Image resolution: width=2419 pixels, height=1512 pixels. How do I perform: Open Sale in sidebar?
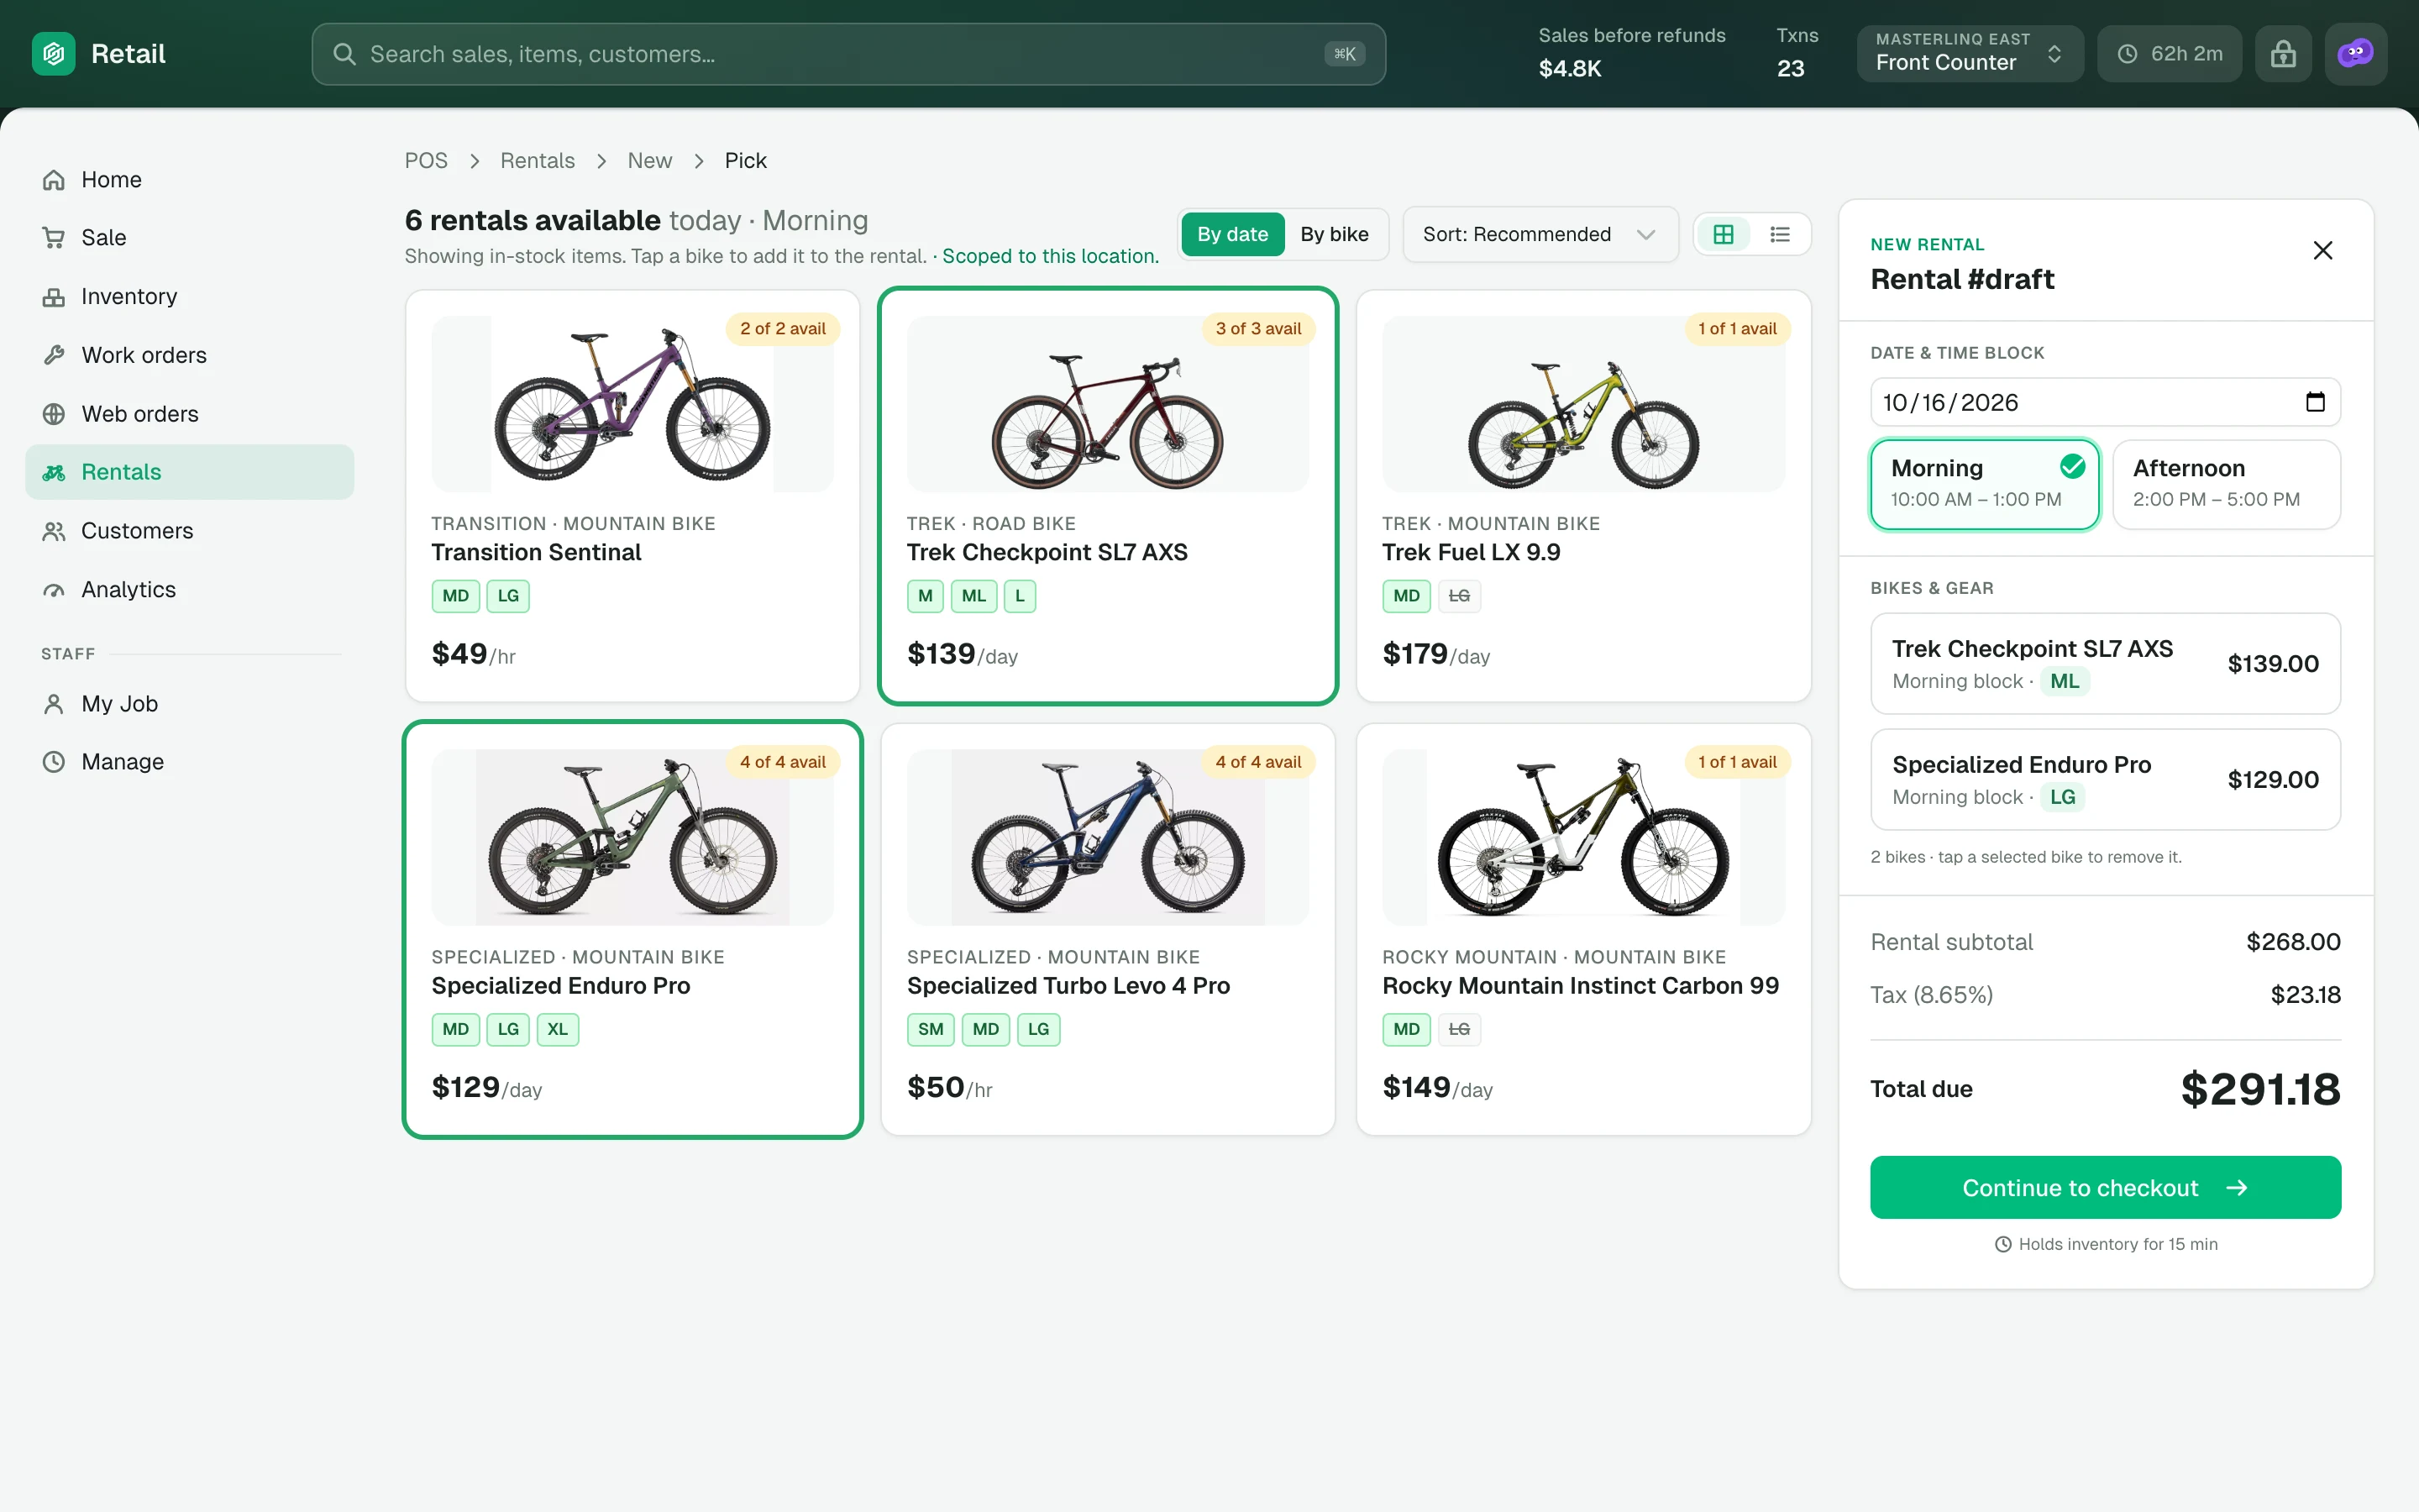[x=190, y=238]
